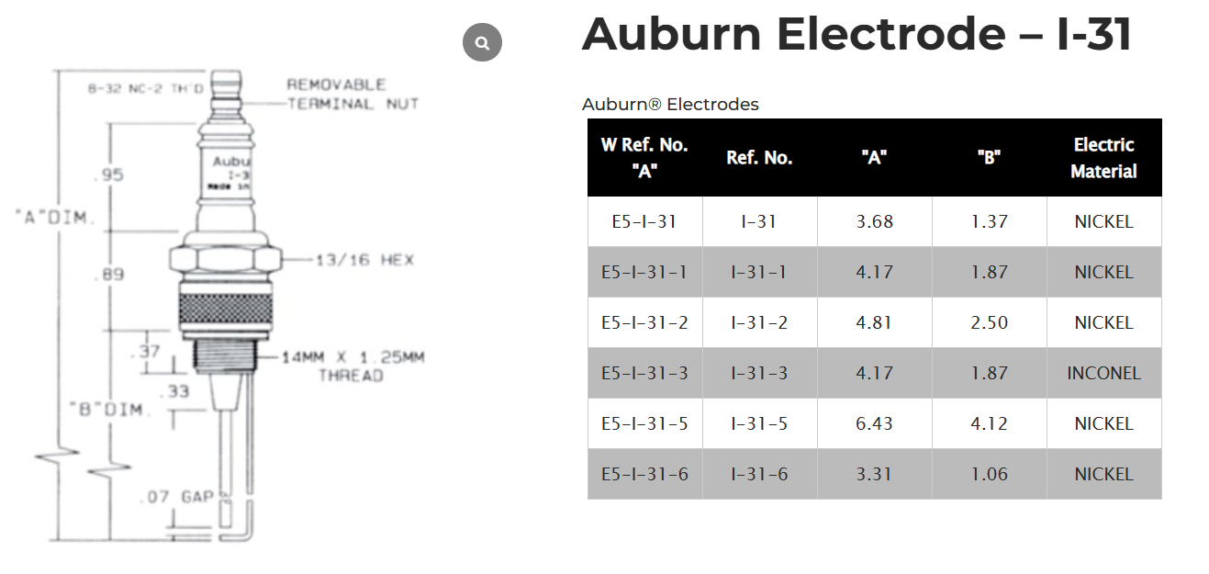Viewport: 1209px width, 574px height.
Task: Click the "A" dimension column header
Action: coord(874,158)
